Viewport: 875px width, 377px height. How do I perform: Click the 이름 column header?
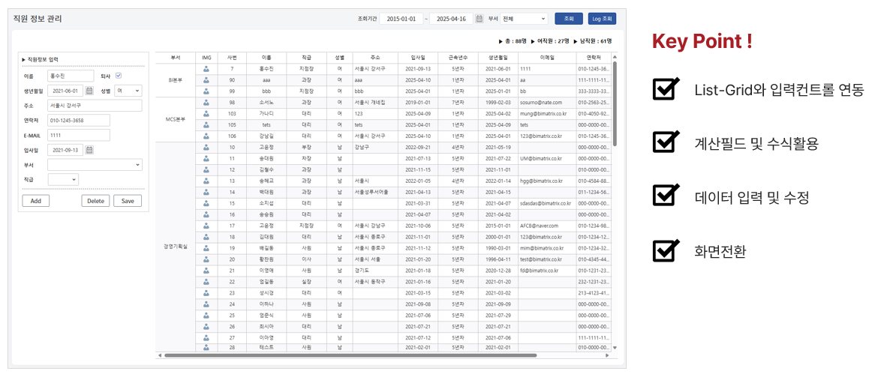point(266,57)
